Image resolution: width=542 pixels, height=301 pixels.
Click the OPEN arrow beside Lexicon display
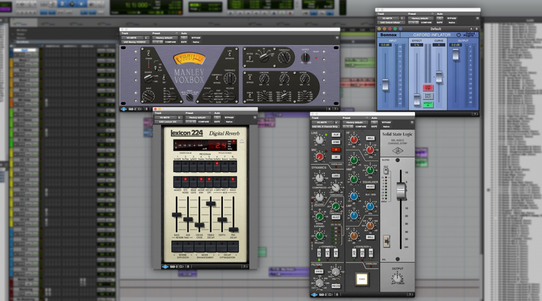coord(241,140)
